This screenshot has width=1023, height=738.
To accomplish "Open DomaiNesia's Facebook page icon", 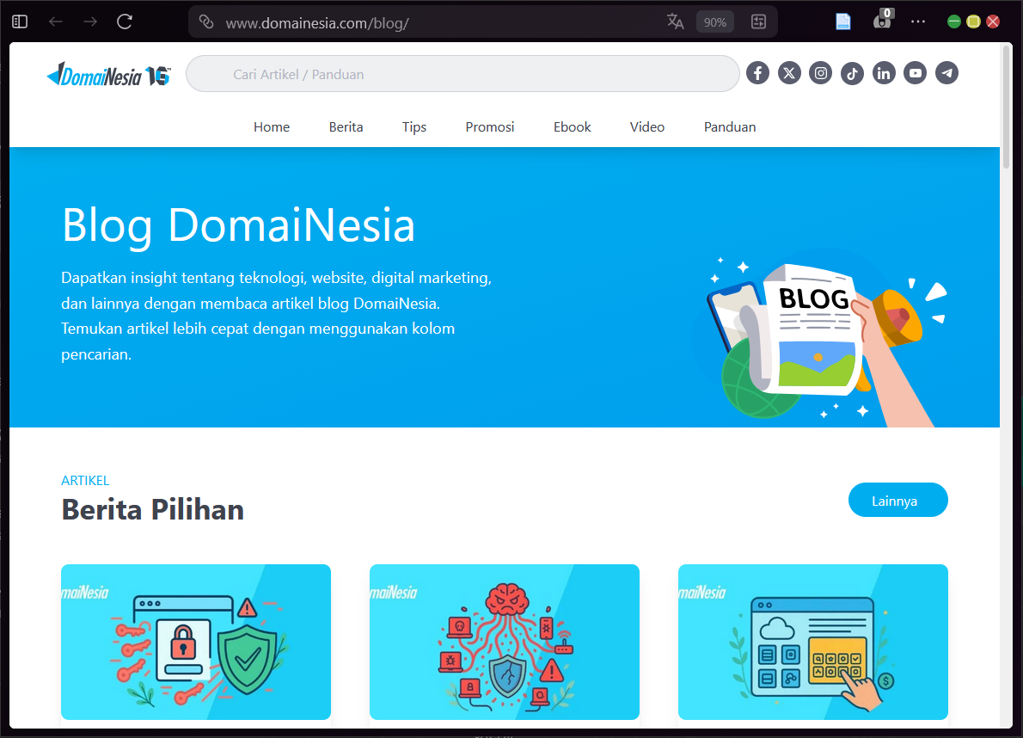I will point(757,73).
